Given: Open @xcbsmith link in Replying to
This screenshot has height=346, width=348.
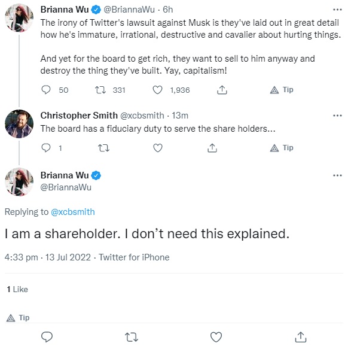Looking at the screenshot, I should 73,212.
